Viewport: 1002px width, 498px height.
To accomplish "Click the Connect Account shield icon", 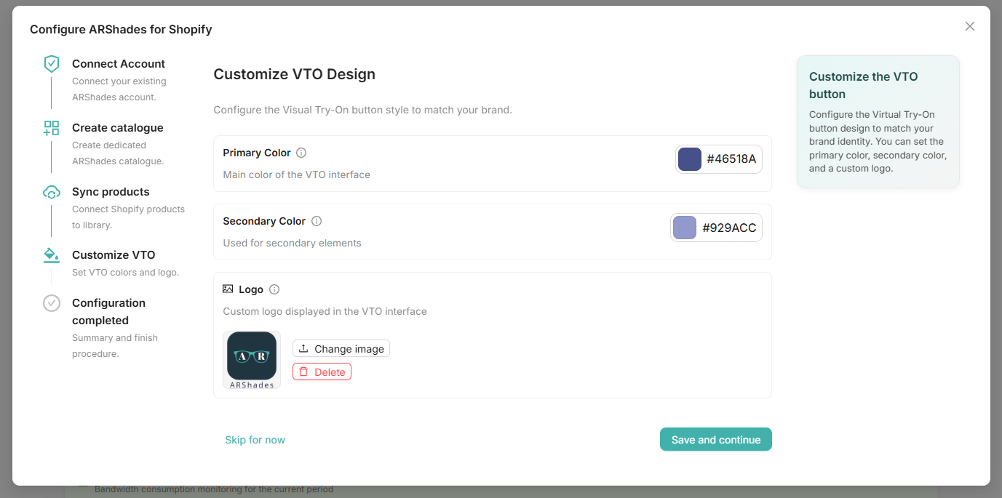I will tap(51, 63).
